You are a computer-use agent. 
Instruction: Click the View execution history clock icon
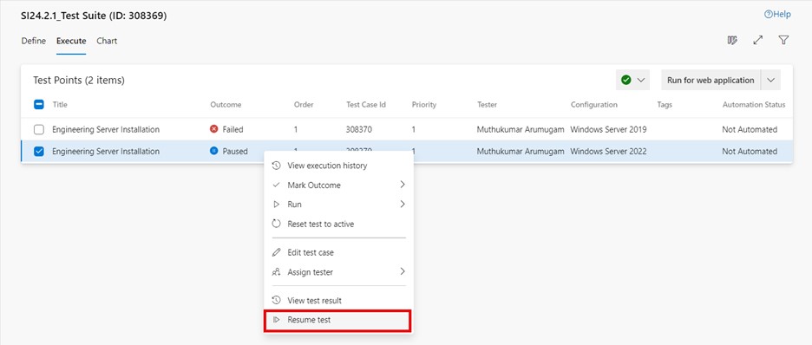[x=277, y=166]
